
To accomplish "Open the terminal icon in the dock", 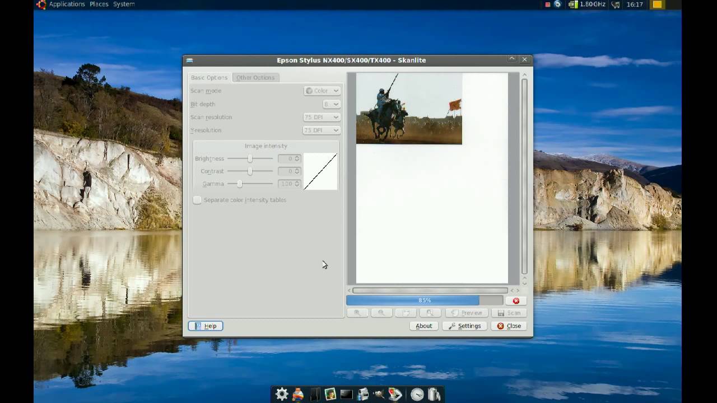I will (x=347, y=394).
